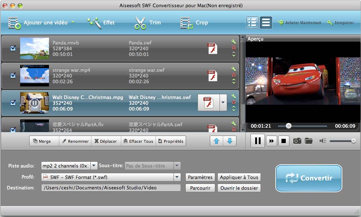Click Effacer Tous button

tap(138, 141)
